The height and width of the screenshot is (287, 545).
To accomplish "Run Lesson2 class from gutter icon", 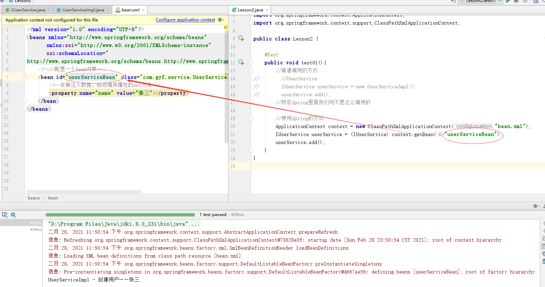I will (241, 38).
